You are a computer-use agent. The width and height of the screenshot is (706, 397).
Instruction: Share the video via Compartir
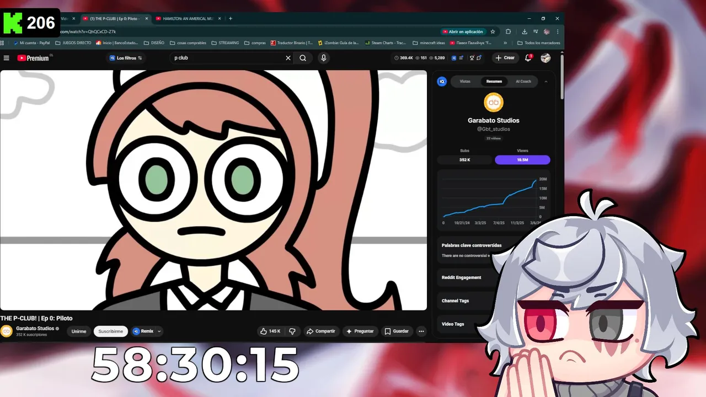point(321,331)
